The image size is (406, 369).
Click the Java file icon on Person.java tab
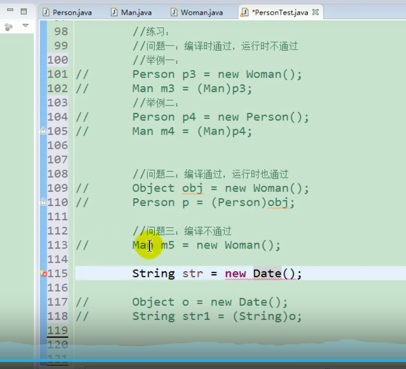click(x=46, y=12)
